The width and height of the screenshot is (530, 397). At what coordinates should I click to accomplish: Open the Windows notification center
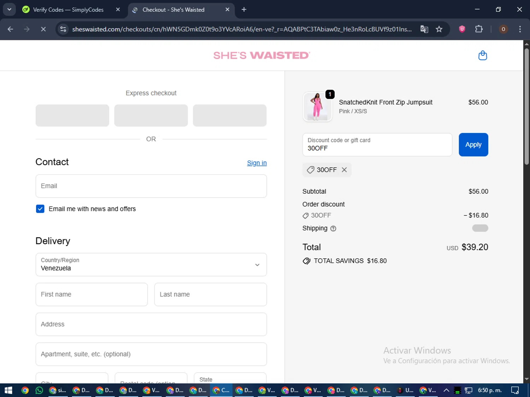pyautogui.click(x=515, y=390)
